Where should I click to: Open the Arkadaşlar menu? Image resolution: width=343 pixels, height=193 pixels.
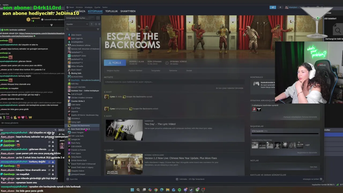(88, 7)
